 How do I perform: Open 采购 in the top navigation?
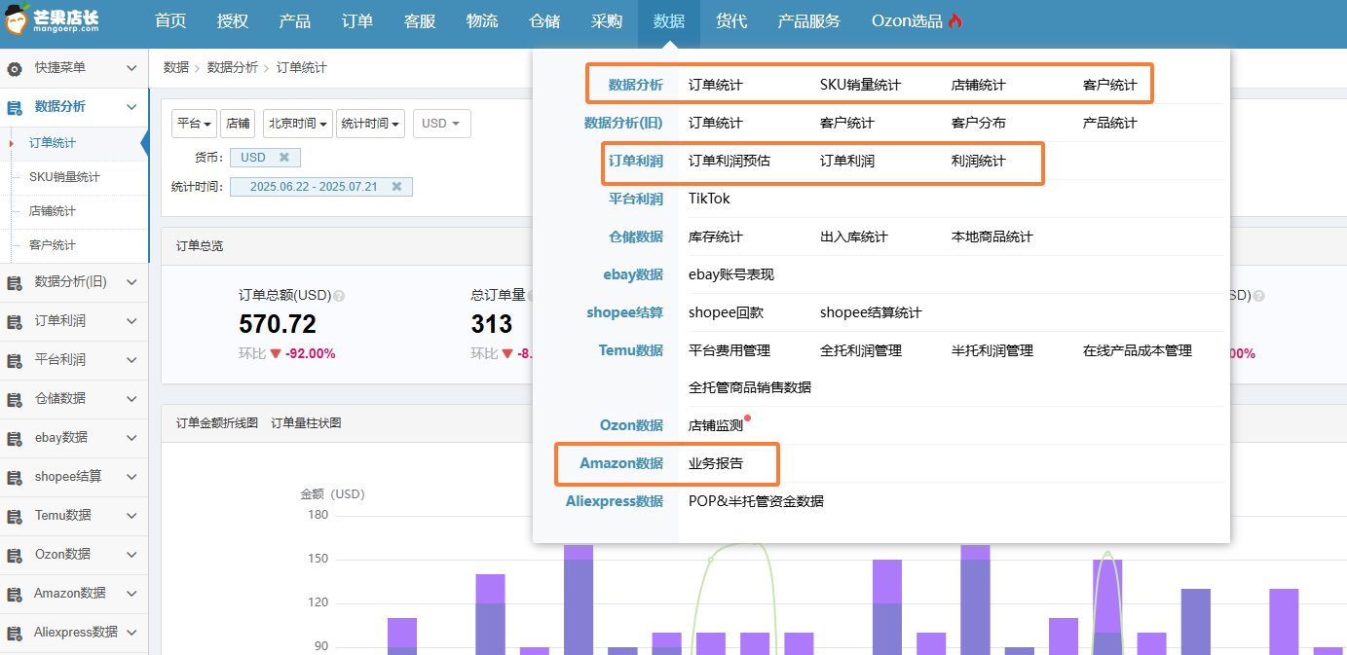pos(607,21)
